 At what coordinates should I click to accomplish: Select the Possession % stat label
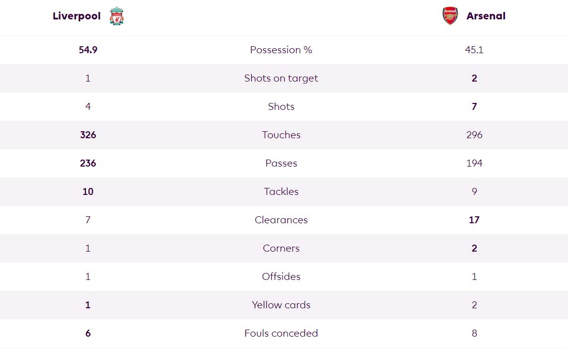pos(281,50)
